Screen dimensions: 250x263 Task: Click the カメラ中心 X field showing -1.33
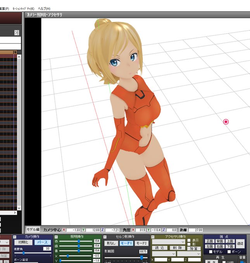click(73, 230)
